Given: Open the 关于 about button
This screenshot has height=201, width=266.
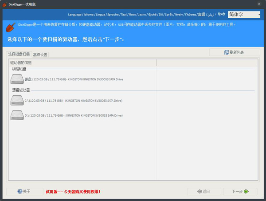Looking at the screenshot, I should [24, 191].
